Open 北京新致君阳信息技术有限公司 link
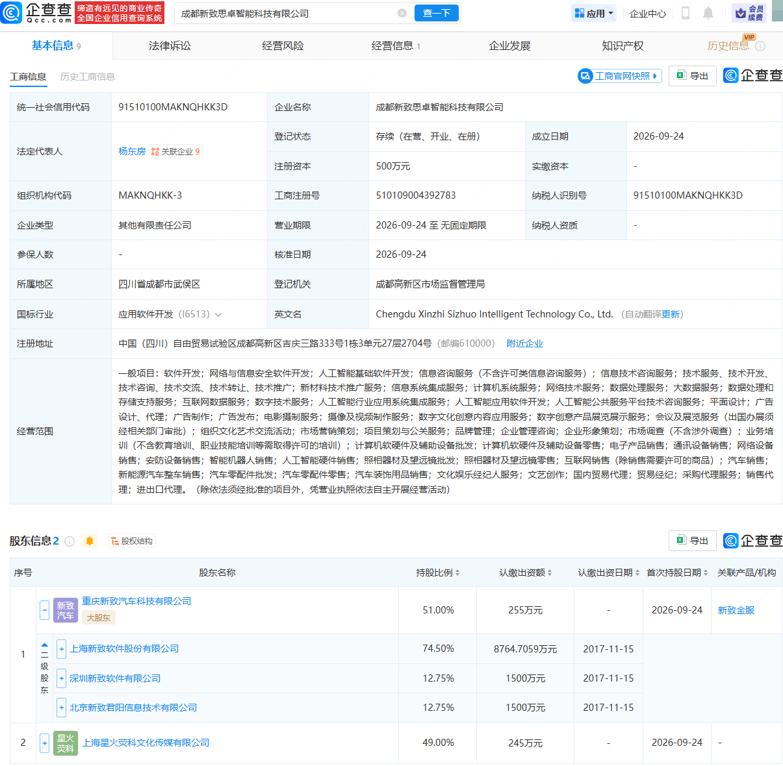Image resolution: width=783 pixels, height=766 pixels. point(133,708)
